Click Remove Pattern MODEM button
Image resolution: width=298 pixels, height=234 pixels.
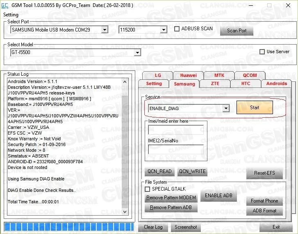click(x=171, y=198)
